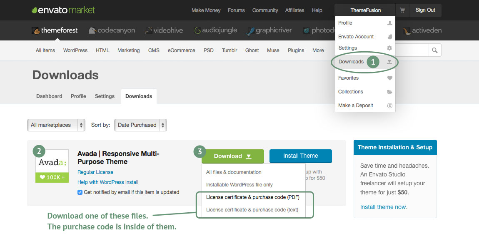
Task: Click the Favorites heart icon
Action: 389,78
